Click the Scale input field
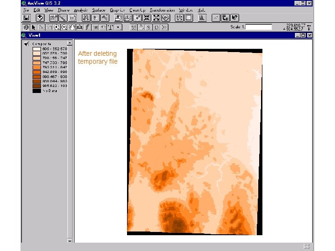This screenshot has width=335, height=251. click(x=259, y=27)
